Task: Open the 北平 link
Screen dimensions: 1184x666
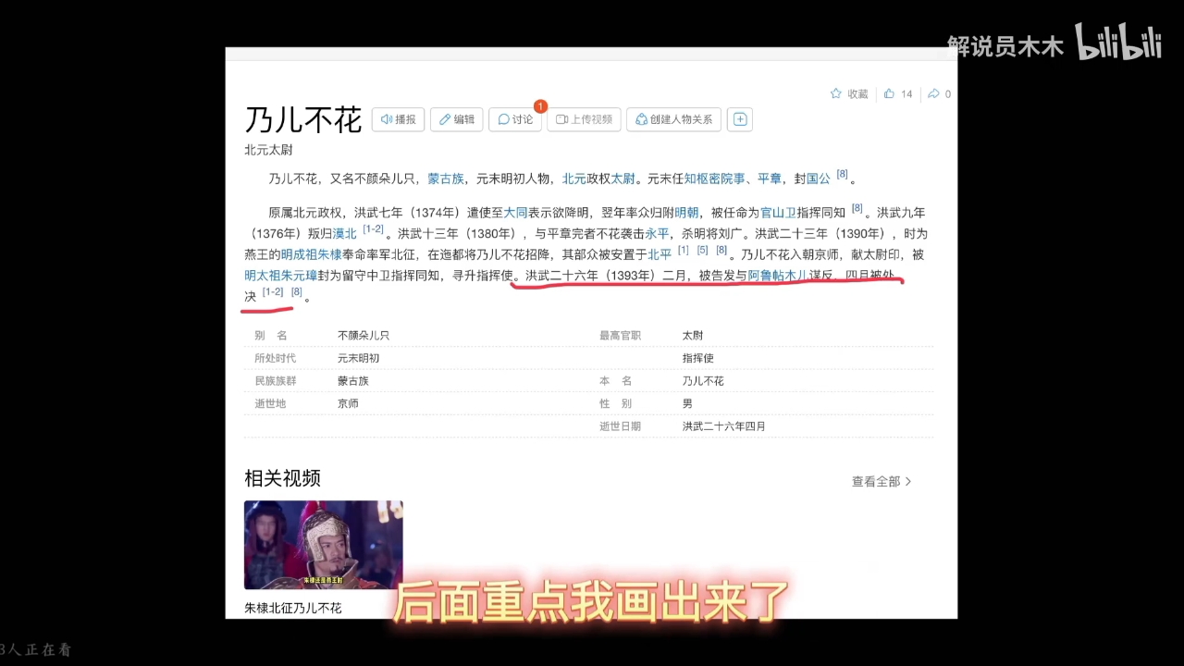Action: coord(660,254)
